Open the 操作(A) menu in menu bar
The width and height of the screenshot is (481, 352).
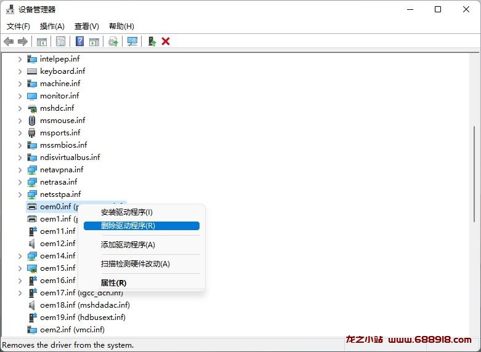click(52, 26)
